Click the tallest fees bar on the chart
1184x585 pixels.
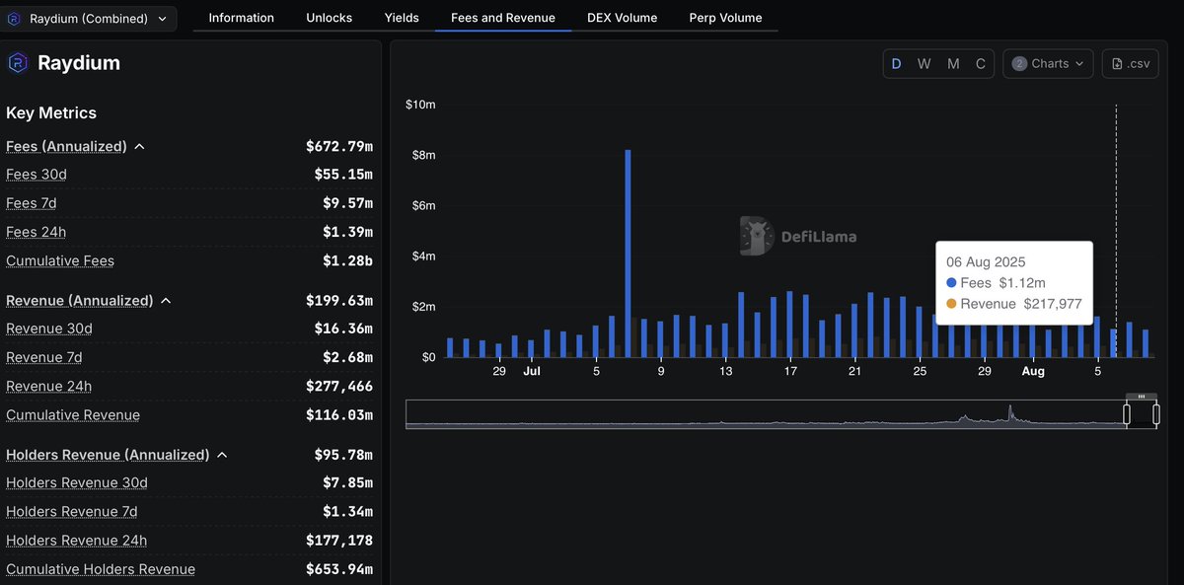pos(628,247)
